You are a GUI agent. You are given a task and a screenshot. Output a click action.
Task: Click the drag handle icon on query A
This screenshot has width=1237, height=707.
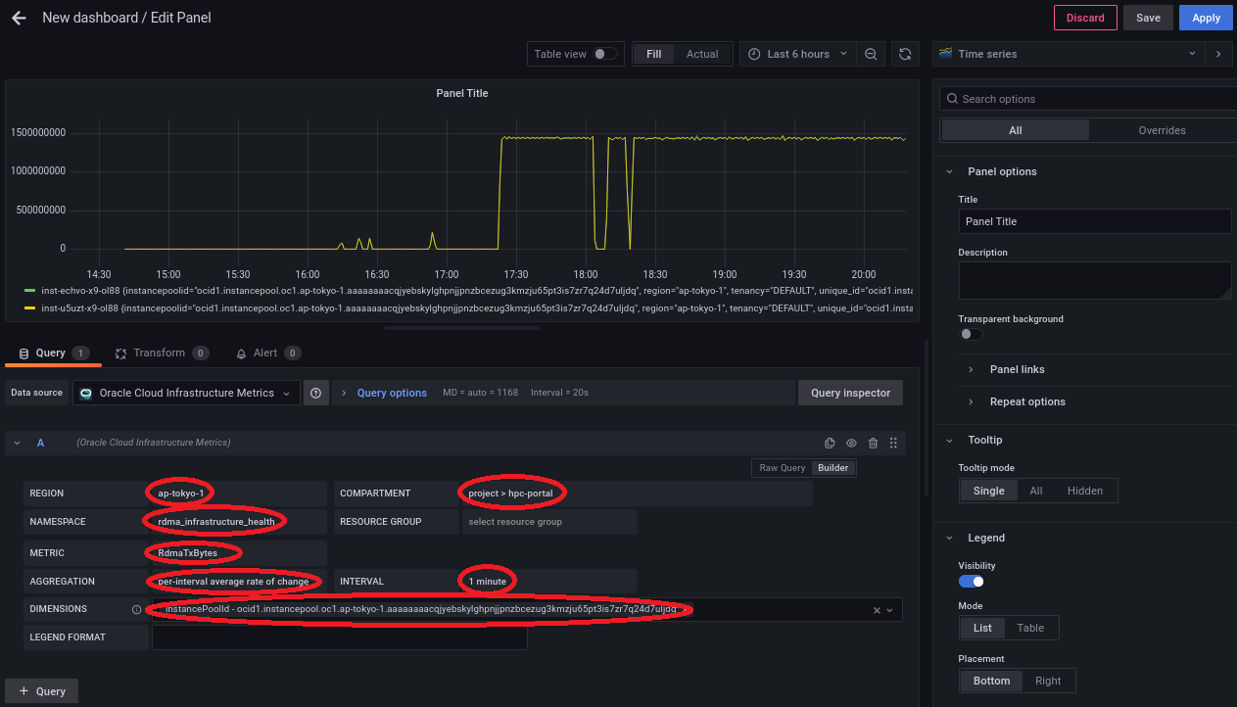pyautogui.click(x=893, y=444)
